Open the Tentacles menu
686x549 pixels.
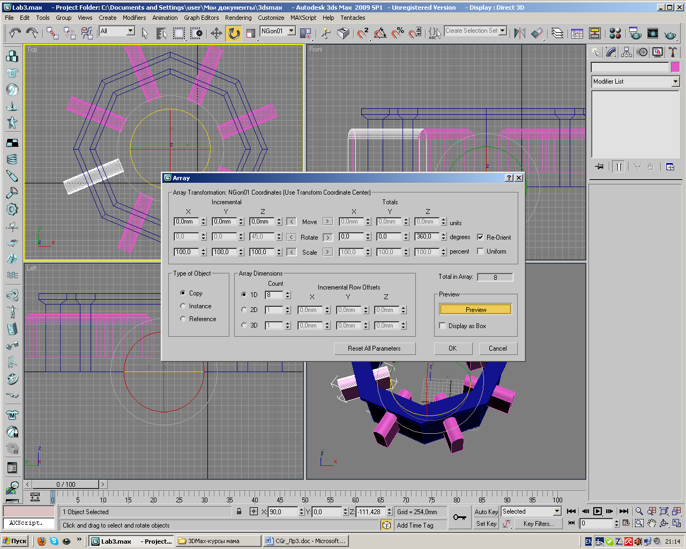353,18
